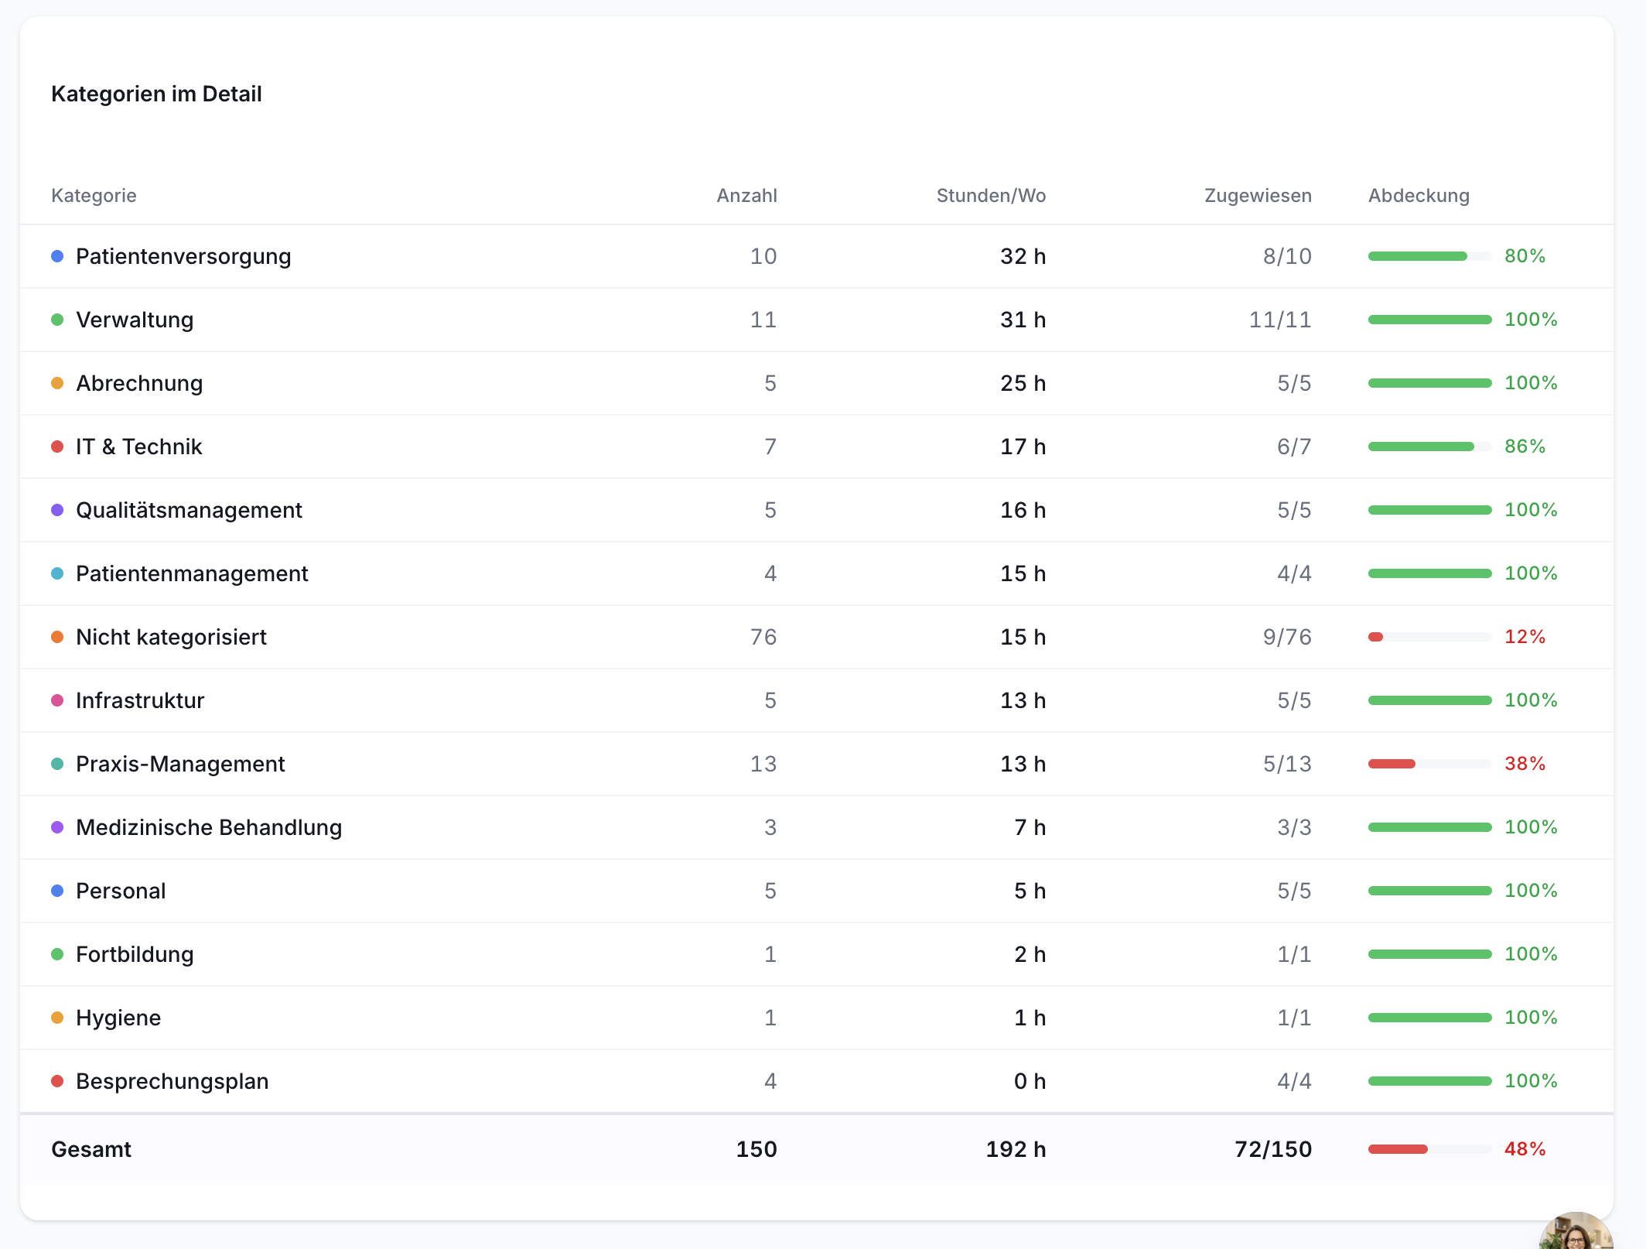Click the Anzahl column header
1646x1249 pixels.
[746, 195]
